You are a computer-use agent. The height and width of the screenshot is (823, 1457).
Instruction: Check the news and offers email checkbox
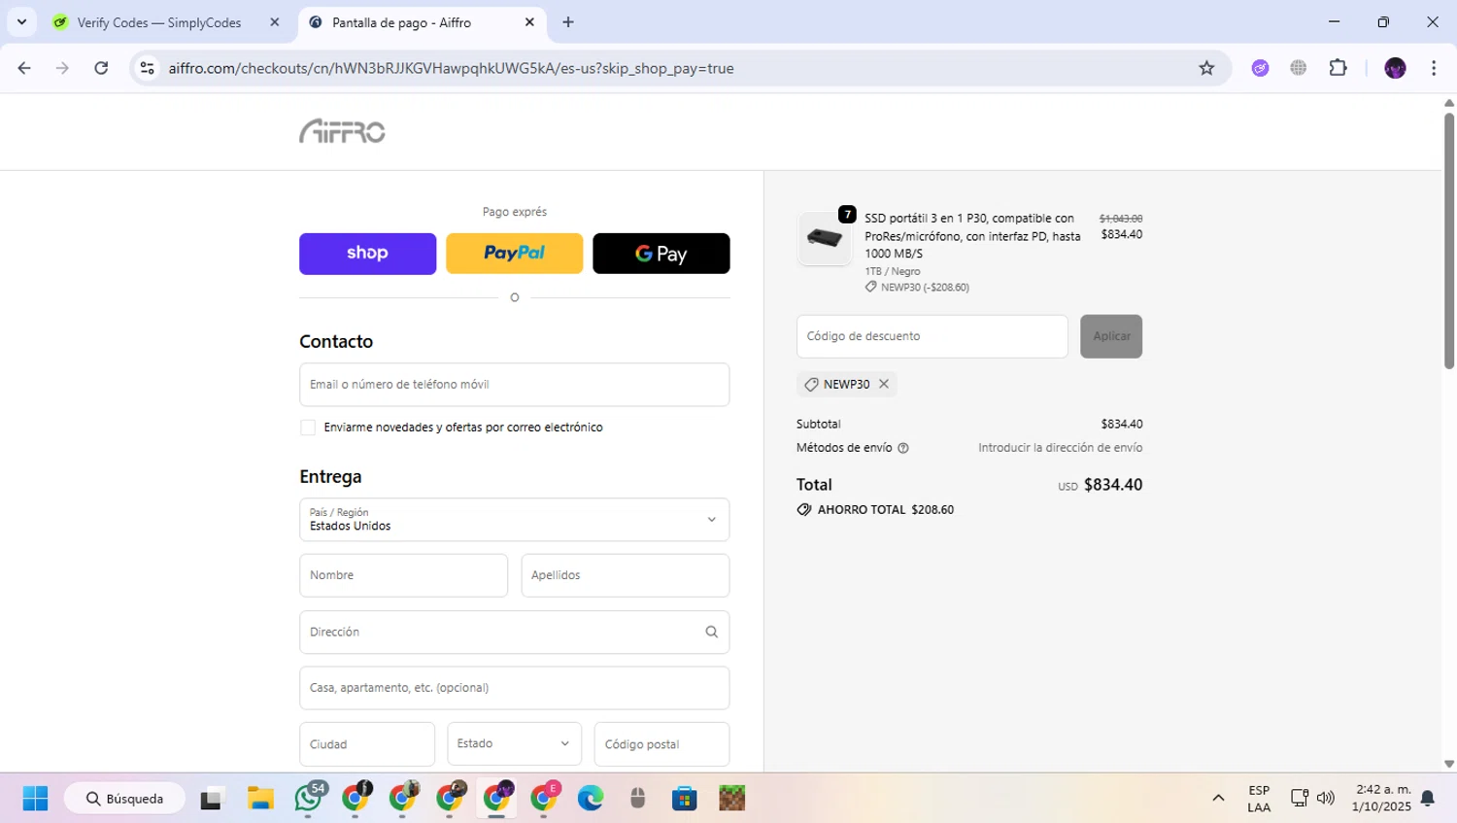point(308,428)
